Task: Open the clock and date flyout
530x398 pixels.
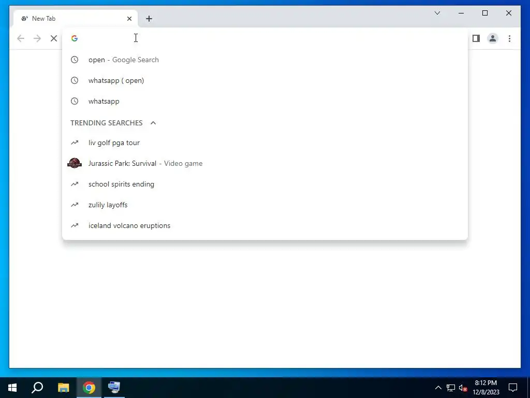Action: tap(485, 388)
